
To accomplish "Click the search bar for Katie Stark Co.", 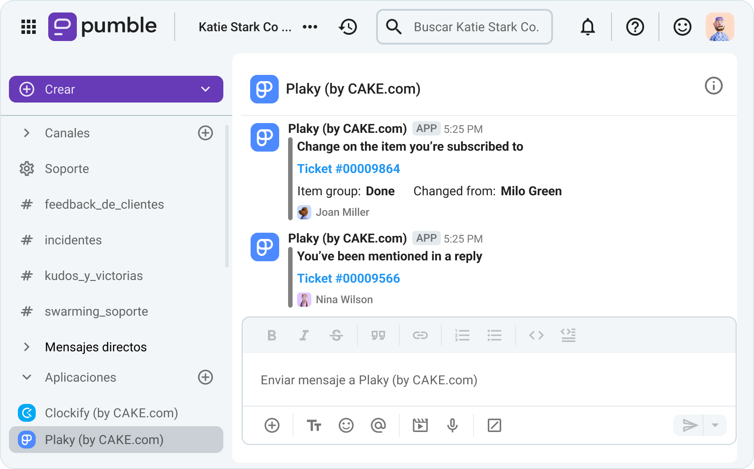I will pos(465,27).
